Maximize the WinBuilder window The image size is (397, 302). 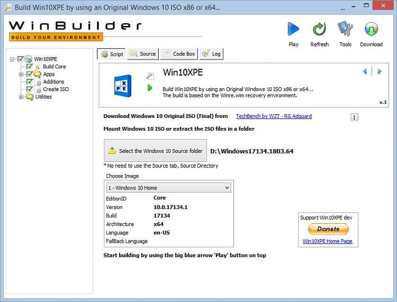pyautogui.click(x=366, y=5)
